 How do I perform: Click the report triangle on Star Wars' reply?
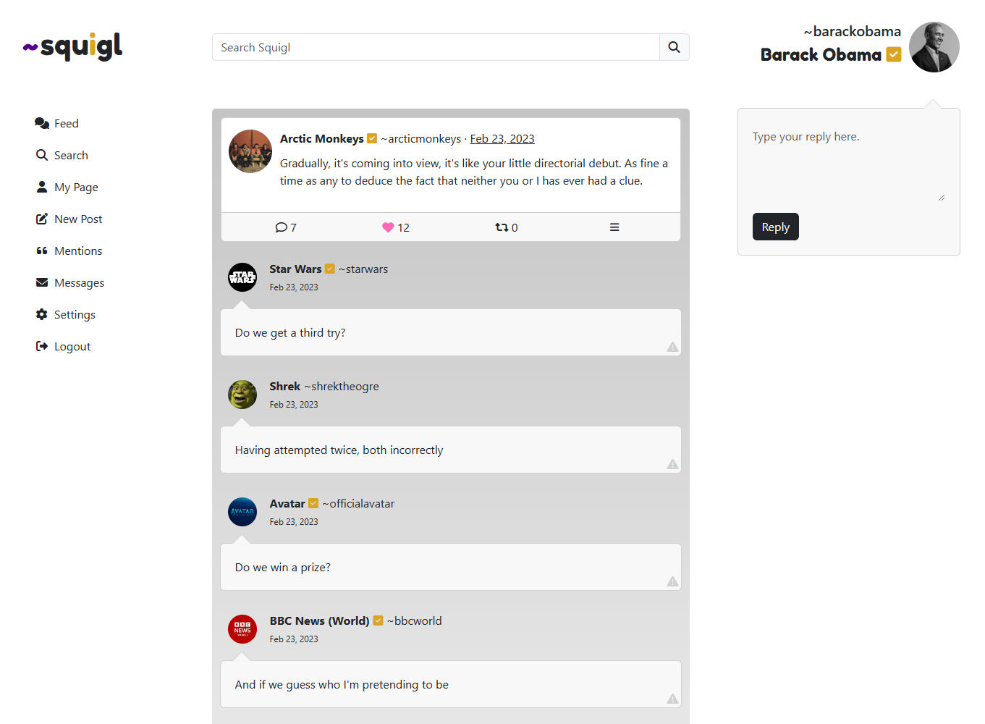click(672, 348)
